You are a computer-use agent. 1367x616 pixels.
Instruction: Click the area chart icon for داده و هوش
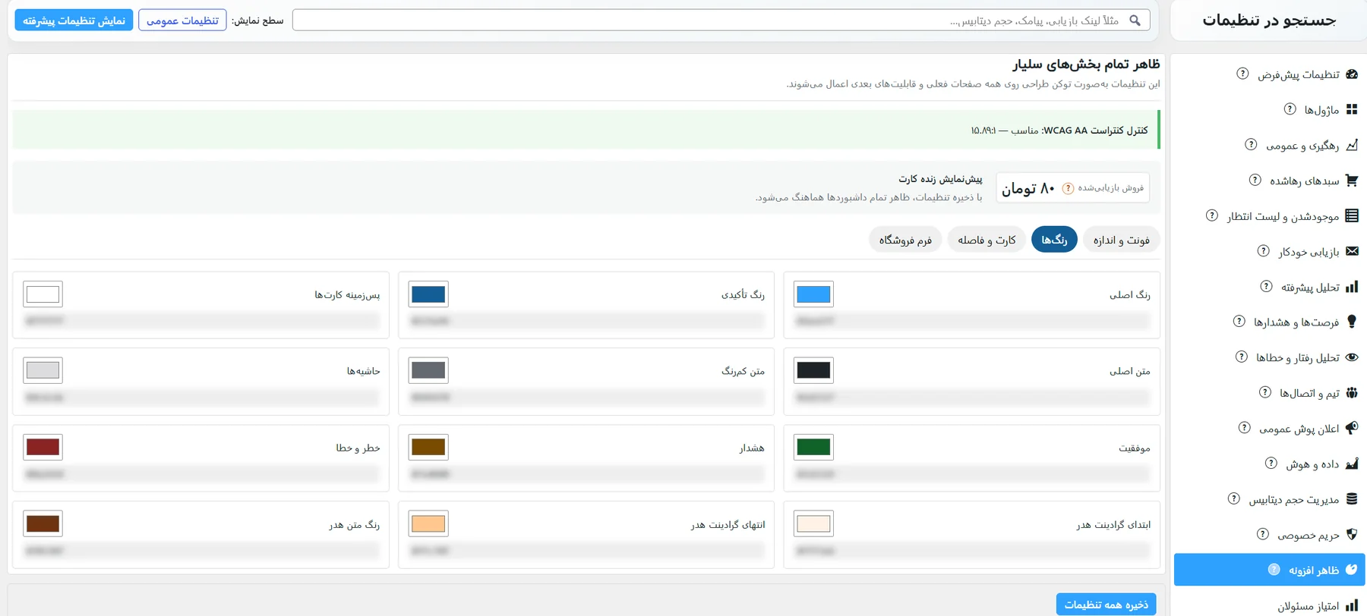pyautogui.click(x=1352, y=464)
